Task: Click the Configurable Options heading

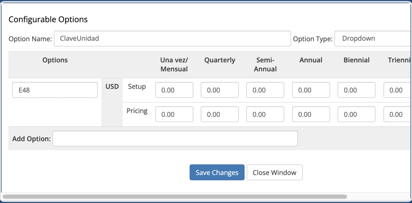Action: coord(48,19)
